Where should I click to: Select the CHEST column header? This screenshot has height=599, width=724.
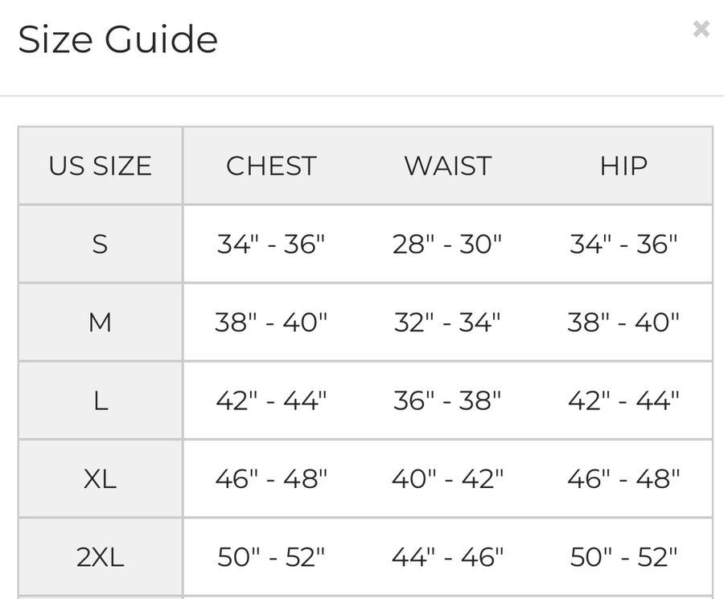tap(272, 166)
